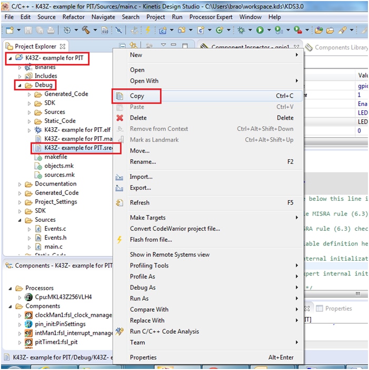Screen dimensions: 369x370
Task: Open dropdown next to hammer Build icon
Action: [95, 30]
